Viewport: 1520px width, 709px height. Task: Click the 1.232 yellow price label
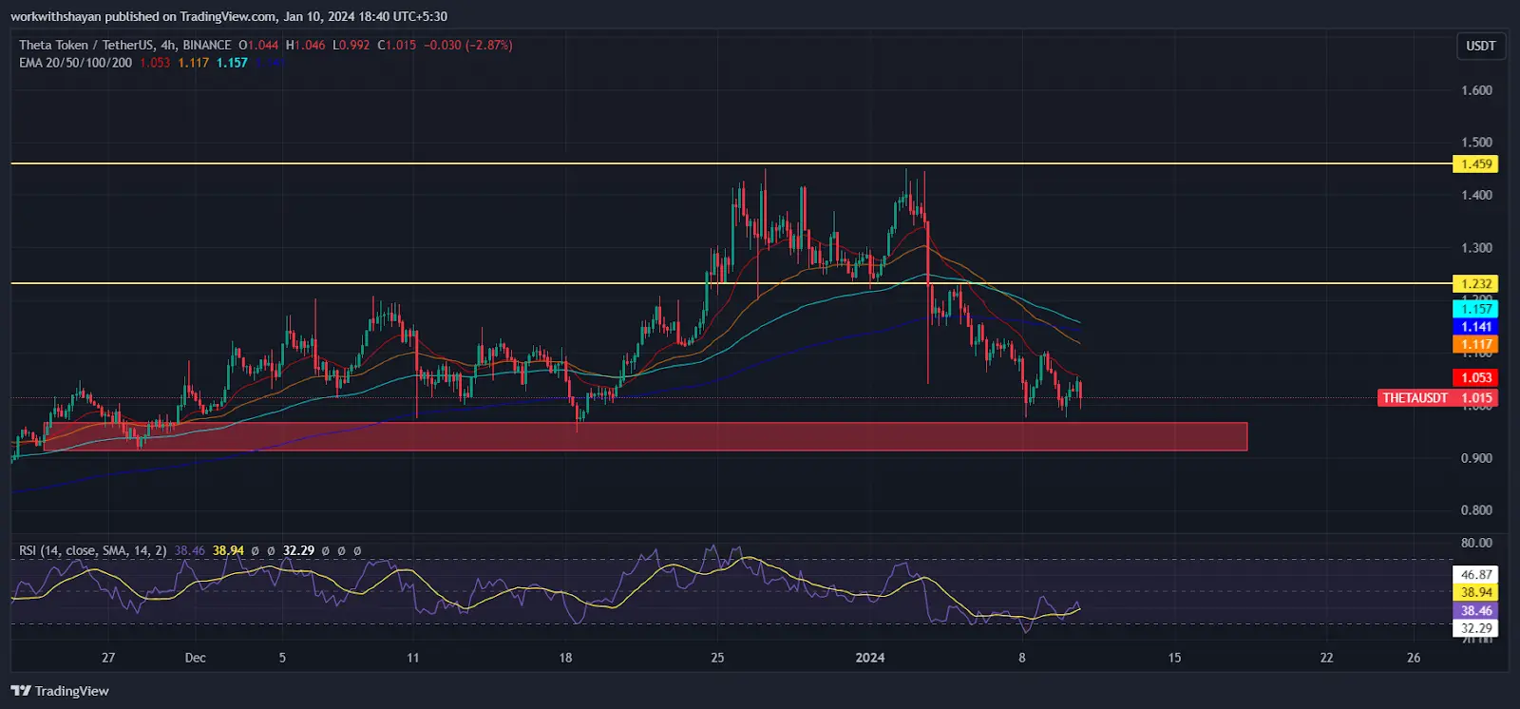point(1475,284)
